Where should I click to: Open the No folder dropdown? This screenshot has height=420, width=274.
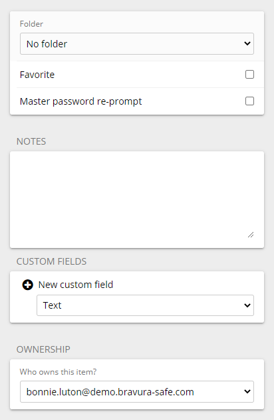click(x=137, y=43)
